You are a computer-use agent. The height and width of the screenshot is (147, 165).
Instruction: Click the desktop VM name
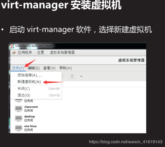coord(30,117)
